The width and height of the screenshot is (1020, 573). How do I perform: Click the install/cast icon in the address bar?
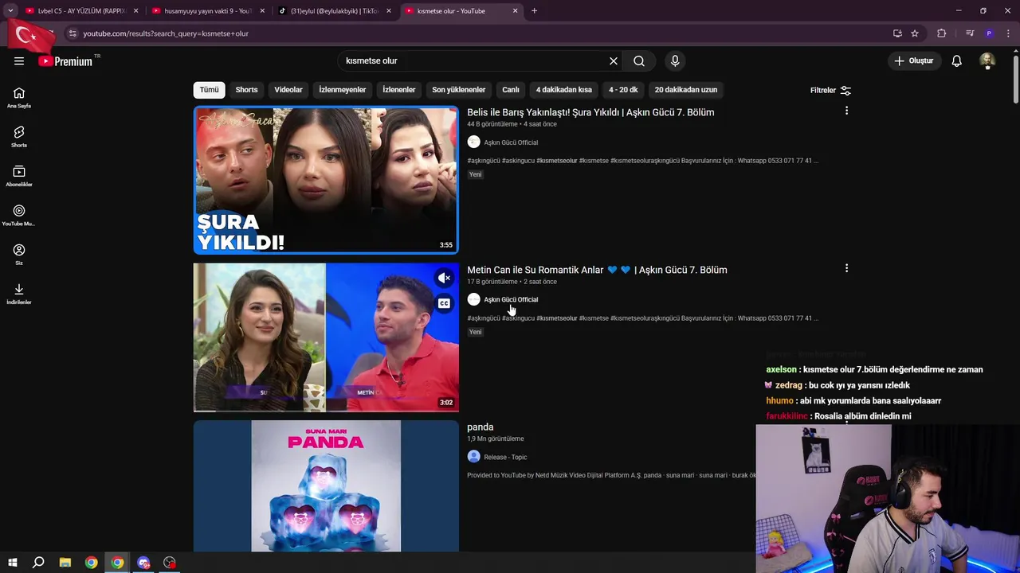897,33
